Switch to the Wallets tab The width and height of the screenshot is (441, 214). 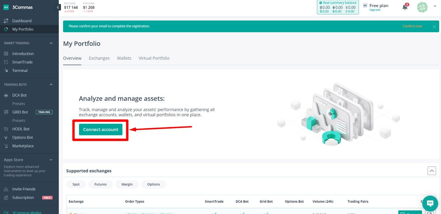[x=124, y=58]
